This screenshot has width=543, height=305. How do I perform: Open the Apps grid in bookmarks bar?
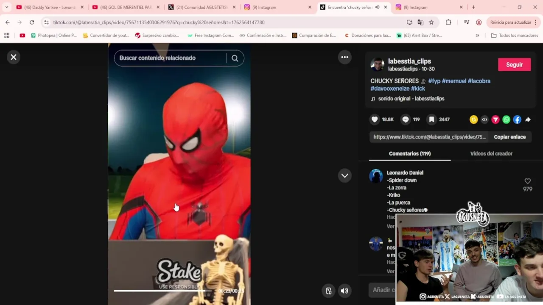tap(6, 36)
